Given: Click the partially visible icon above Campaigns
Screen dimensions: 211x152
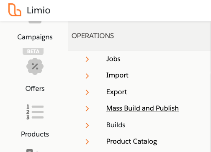Looking at the screenshot, I should [35, 22].
